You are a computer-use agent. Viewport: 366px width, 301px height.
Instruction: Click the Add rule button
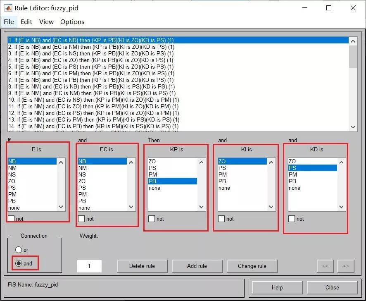(x=197, y=266)
